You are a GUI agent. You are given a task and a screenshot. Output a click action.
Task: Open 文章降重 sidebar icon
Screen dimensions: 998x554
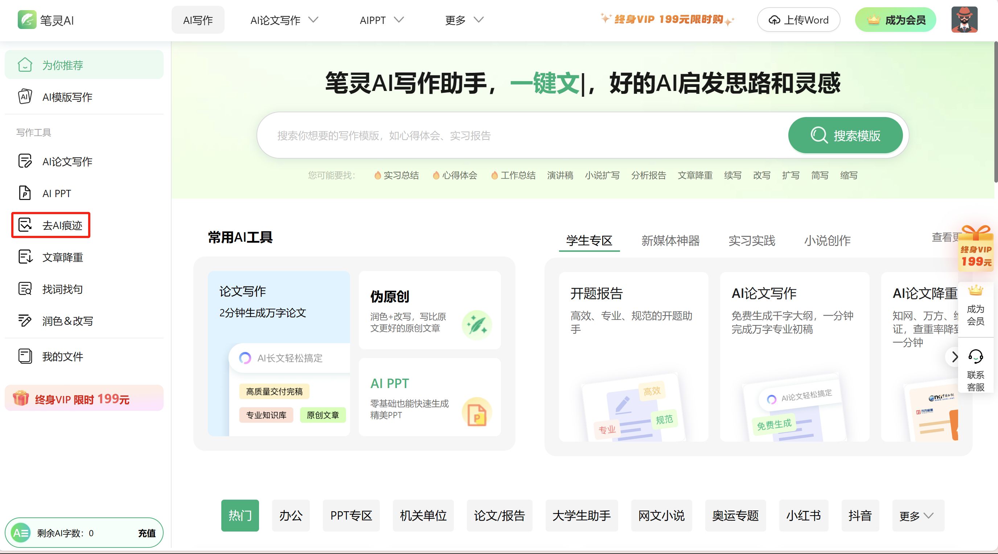coord(25,257)
